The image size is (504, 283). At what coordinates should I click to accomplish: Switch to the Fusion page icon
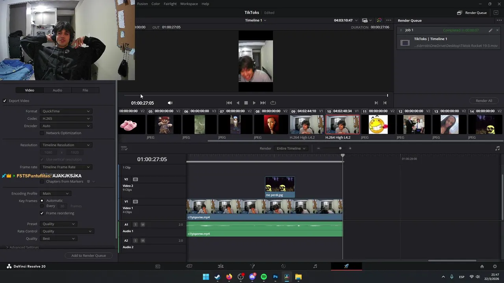[252, 266]
